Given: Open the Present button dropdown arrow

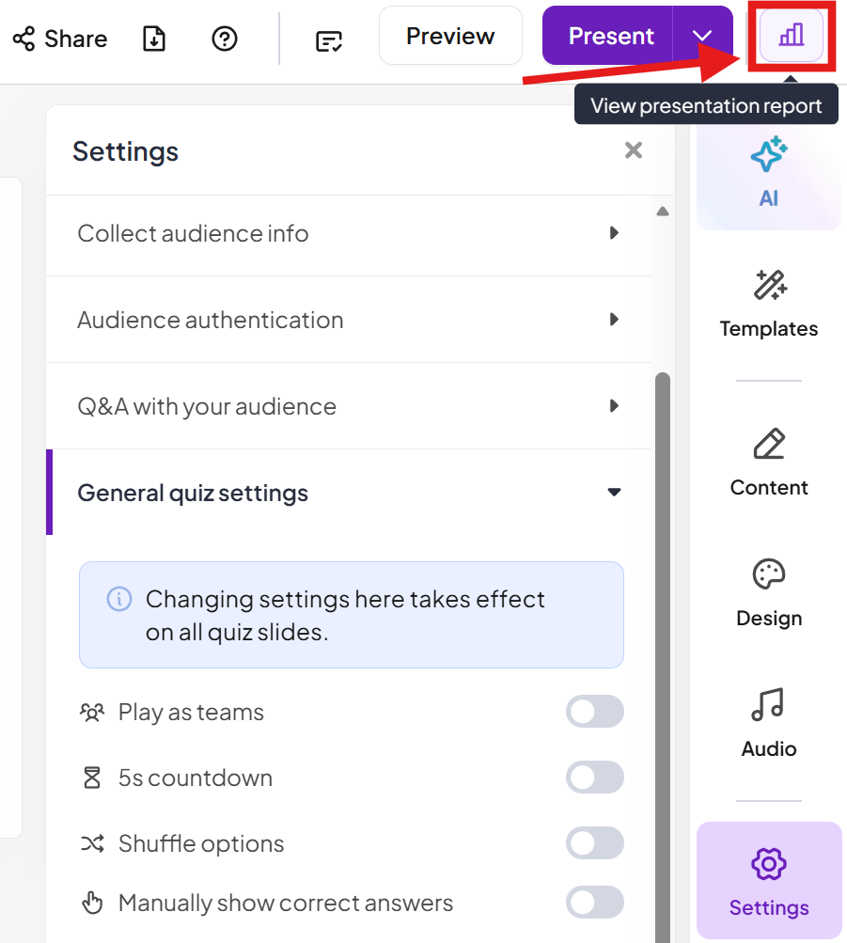Looking at the screenshot, I should coord(702,37).
